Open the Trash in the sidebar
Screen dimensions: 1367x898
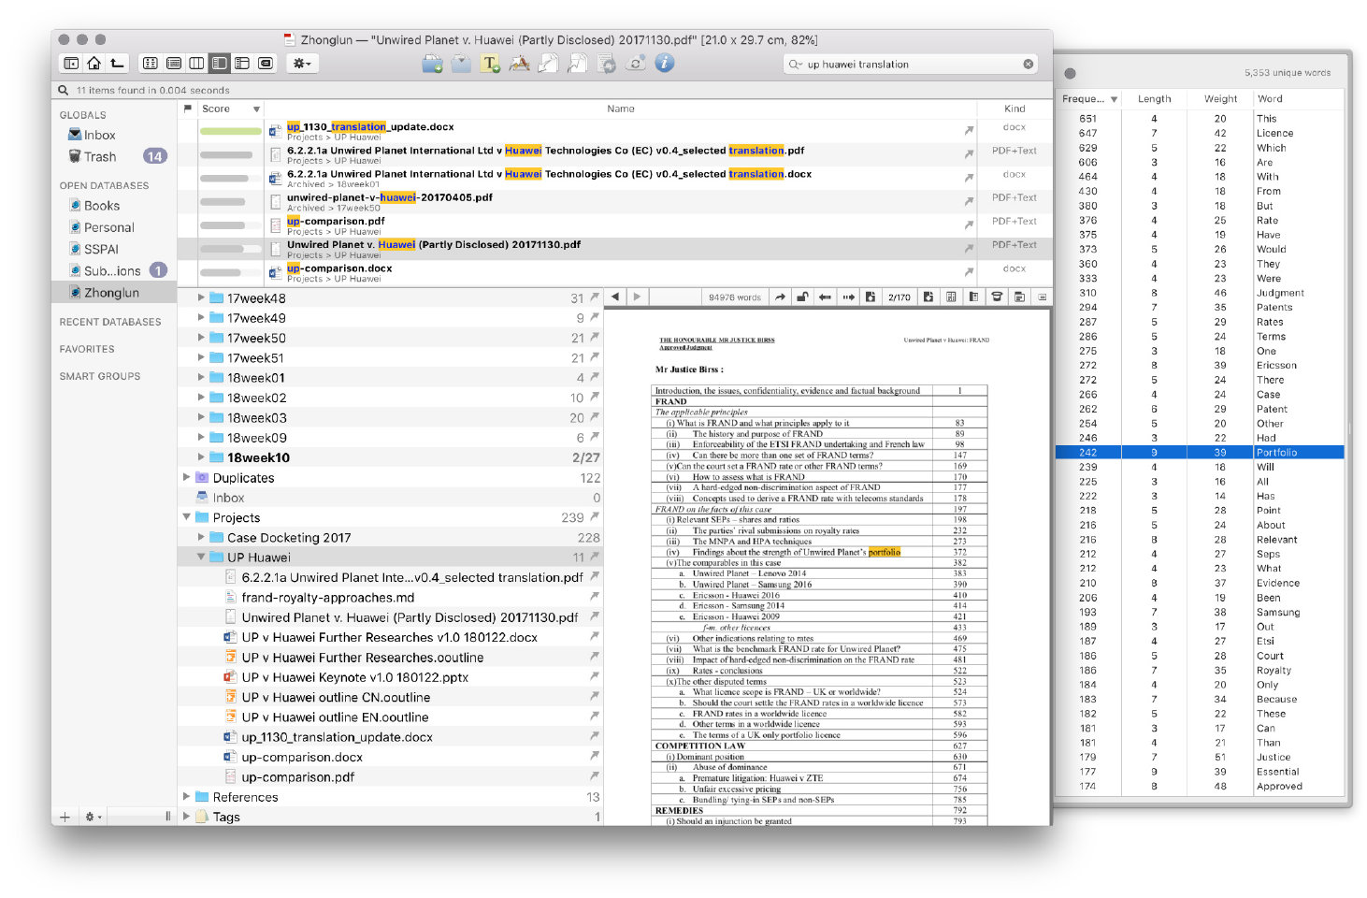(x=100, y=156)
